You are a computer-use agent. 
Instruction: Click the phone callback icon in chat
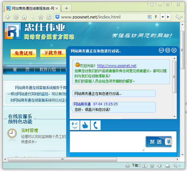[96, 125]
